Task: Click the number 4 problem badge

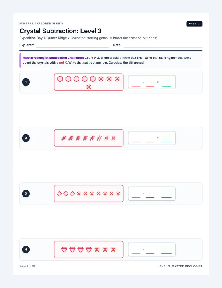Action: (x=26, y=249)
